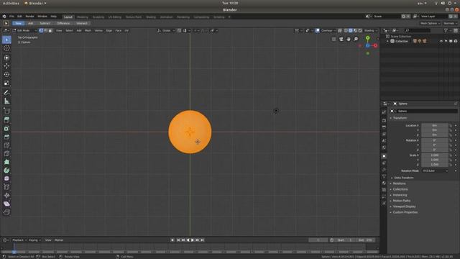Select the Measure ruler tool
This screenshot has height=259, width=460.
(6, 101)
